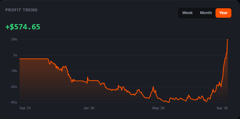Click the +$574.65 profit total

23,27
